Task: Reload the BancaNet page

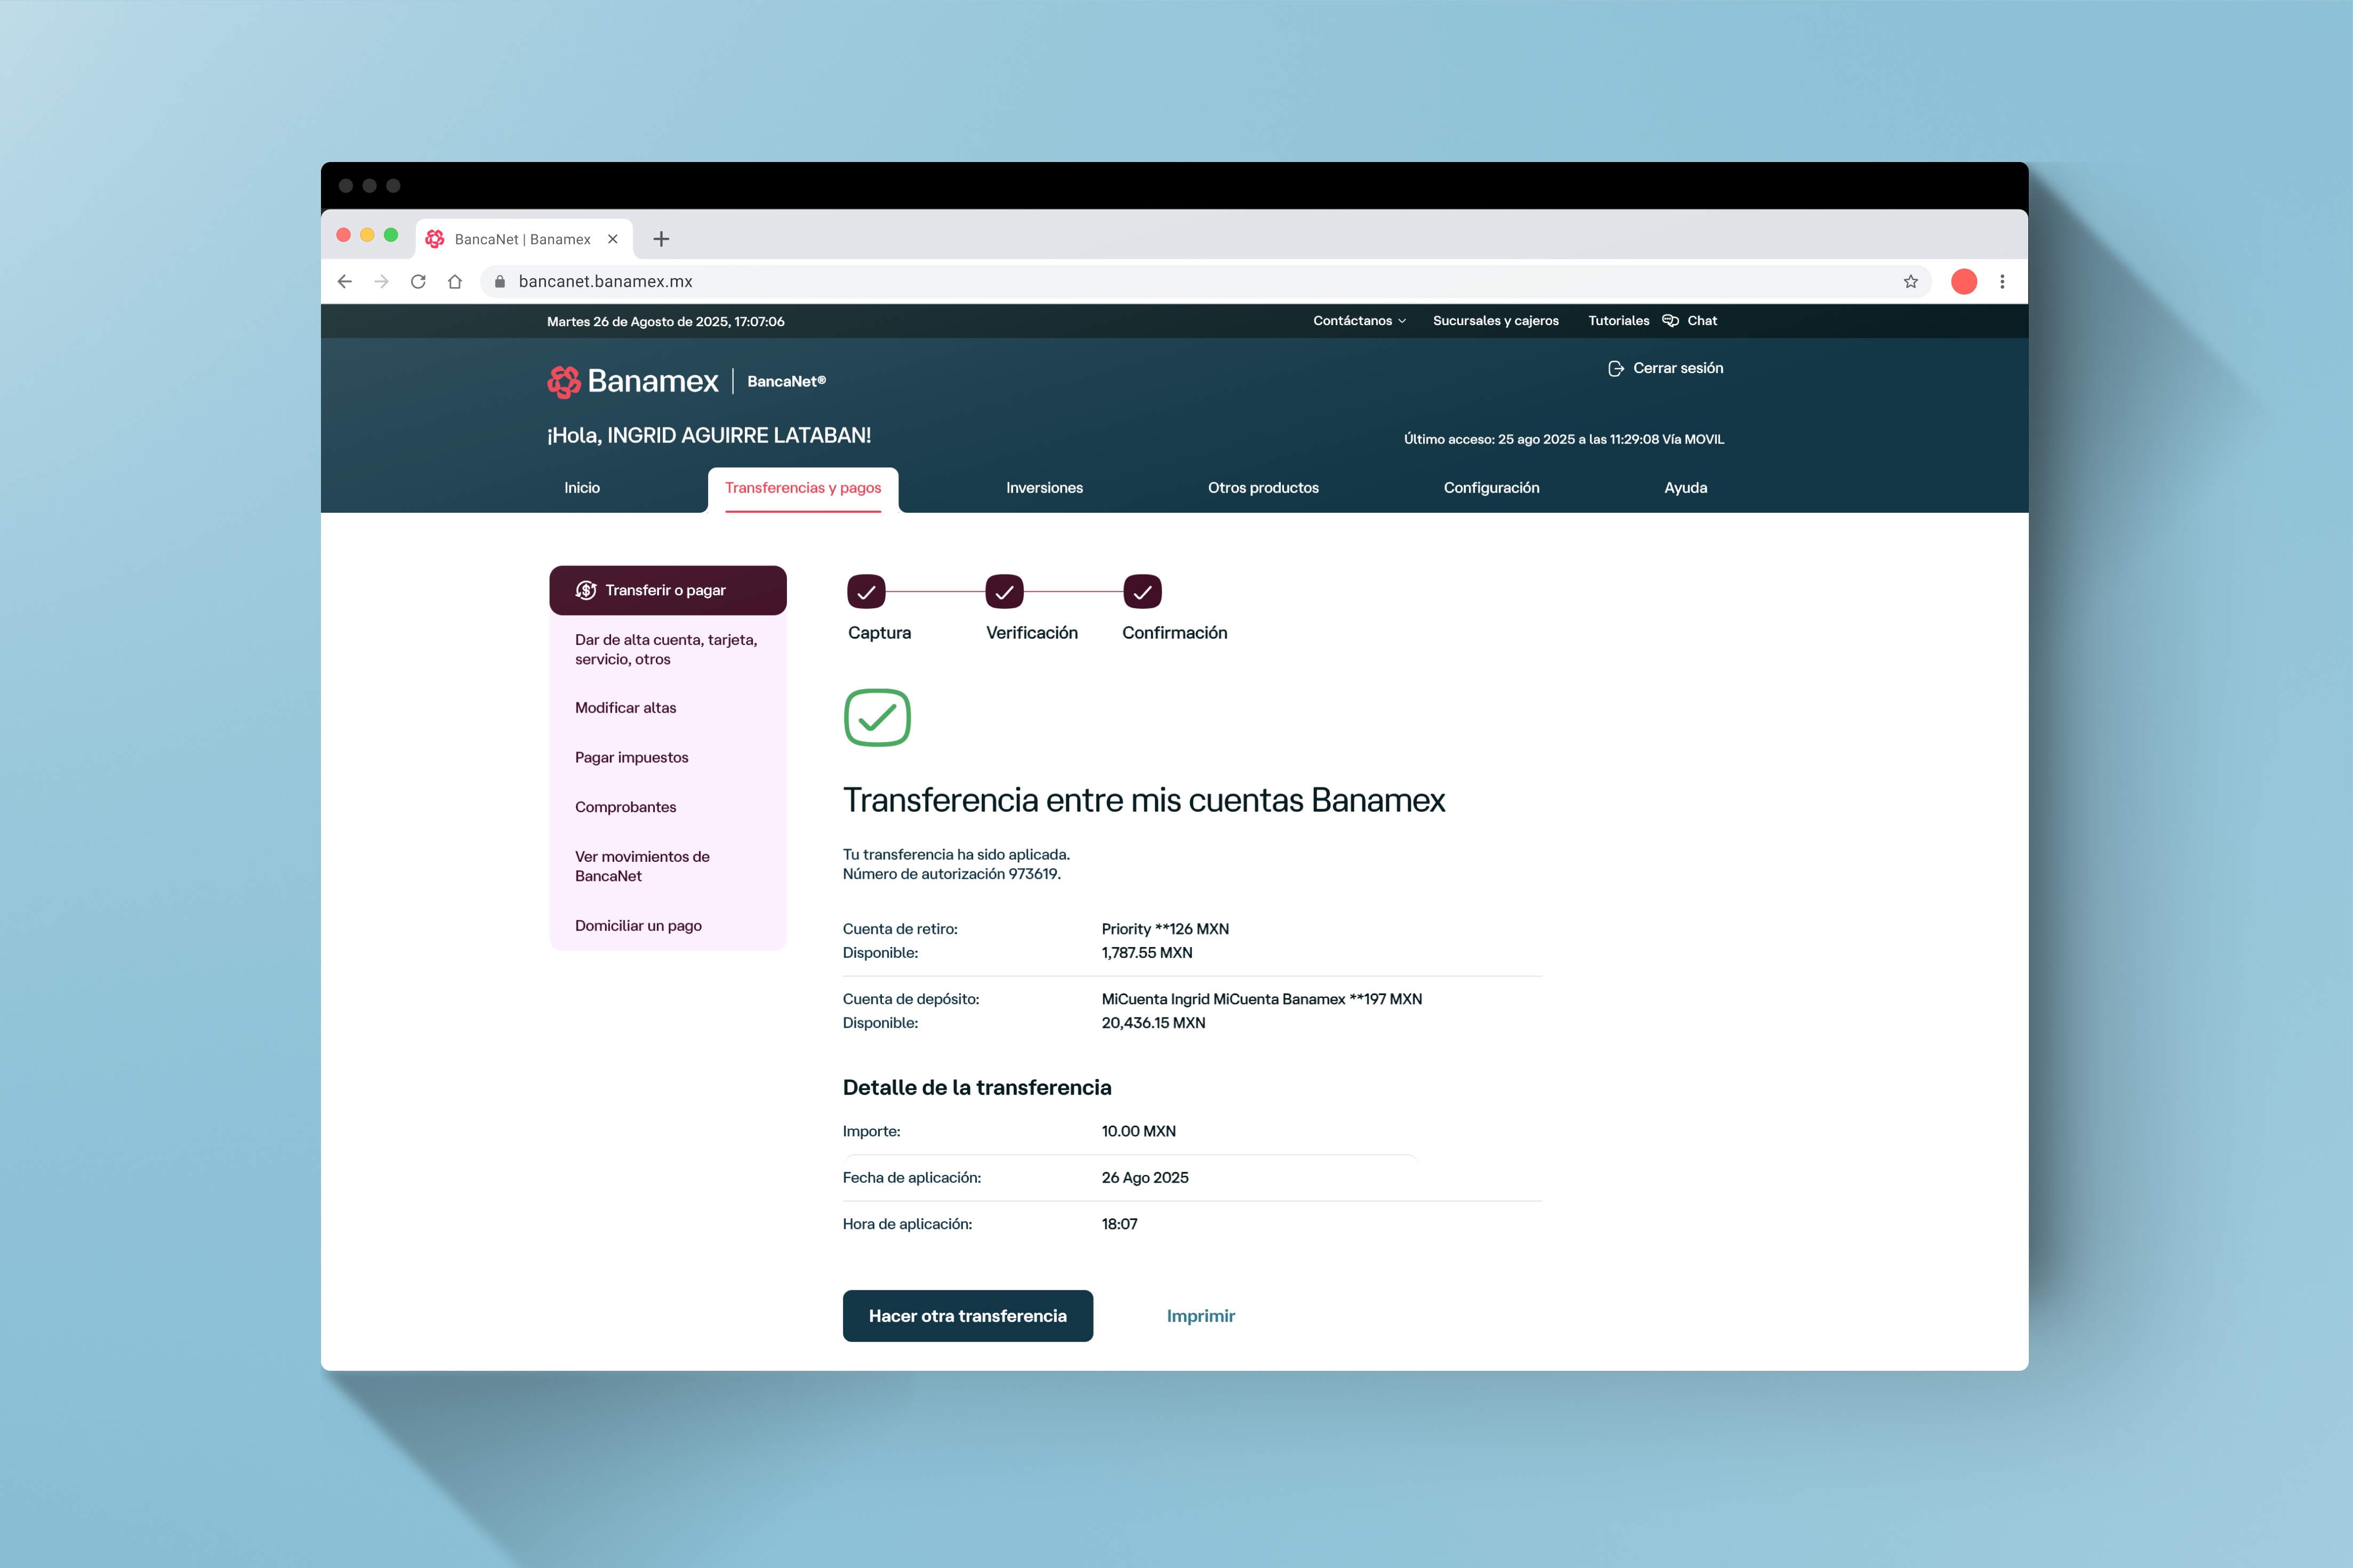Action: [418, 282]
